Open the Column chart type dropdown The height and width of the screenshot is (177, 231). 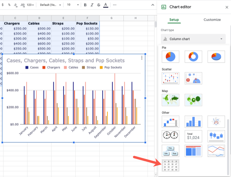(193, 39)
